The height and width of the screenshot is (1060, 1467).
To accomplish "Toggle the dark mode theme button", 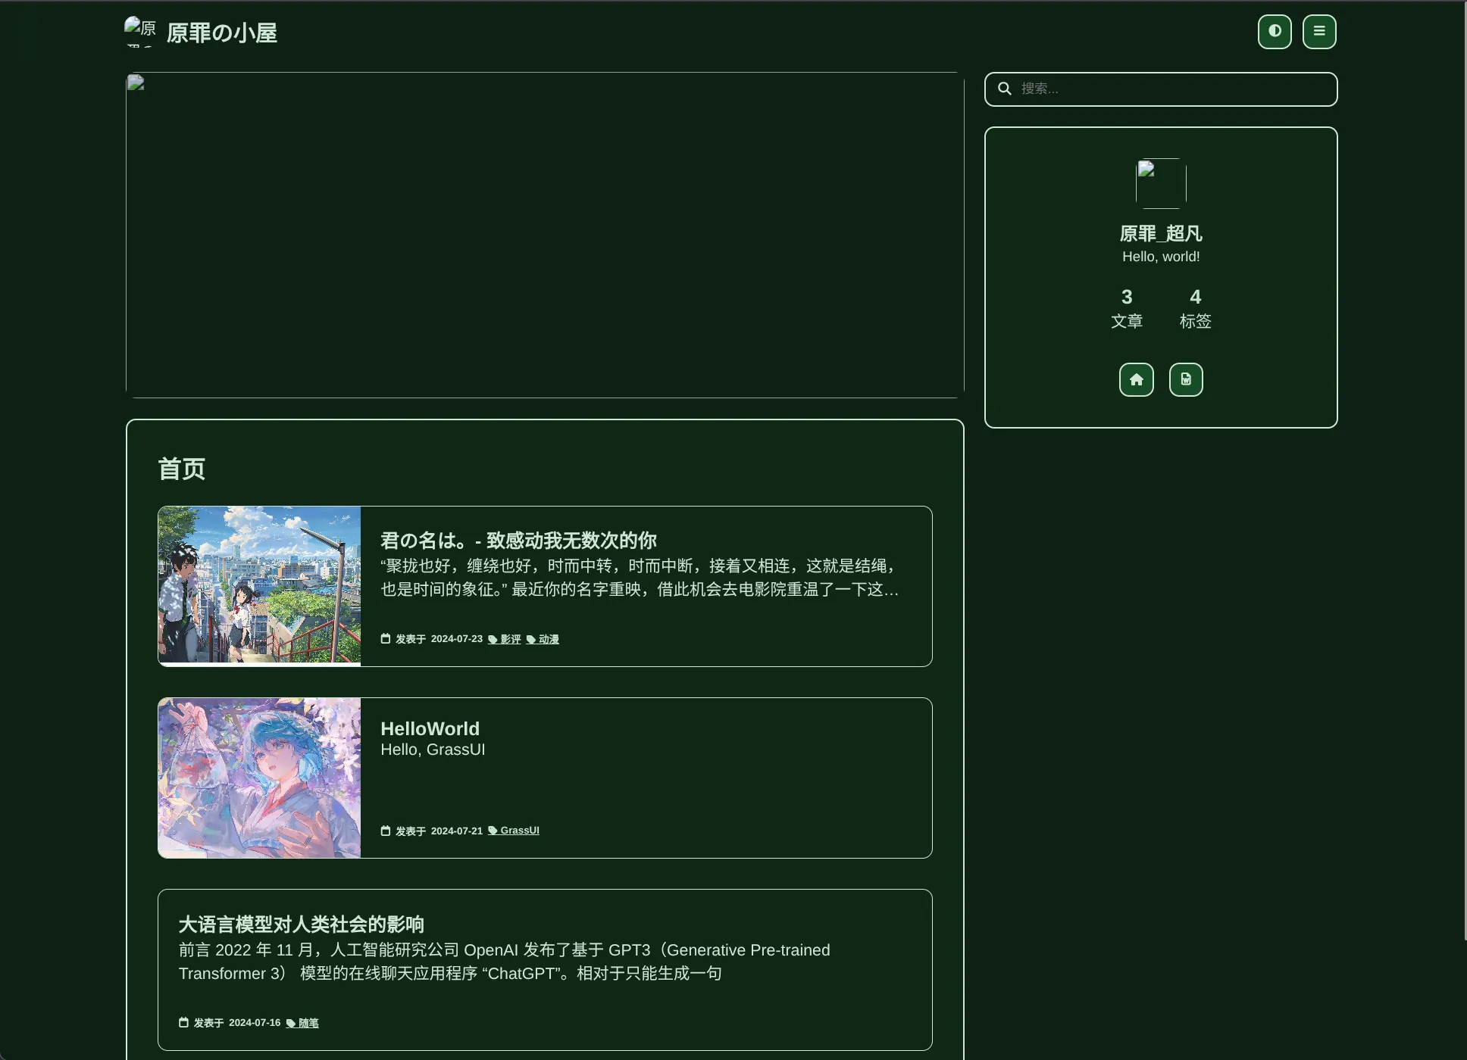I will (1275, 32).
